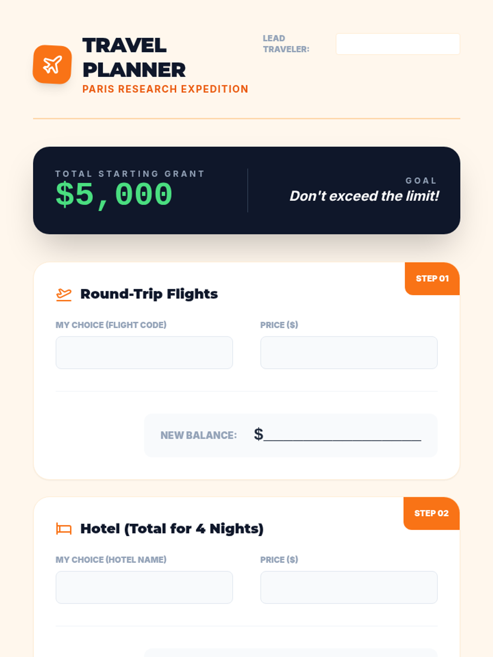This screenshot has height=657, width=493.
Task: Click the hotel price input box
Action: pyautogui.click(x=349, y=587)
